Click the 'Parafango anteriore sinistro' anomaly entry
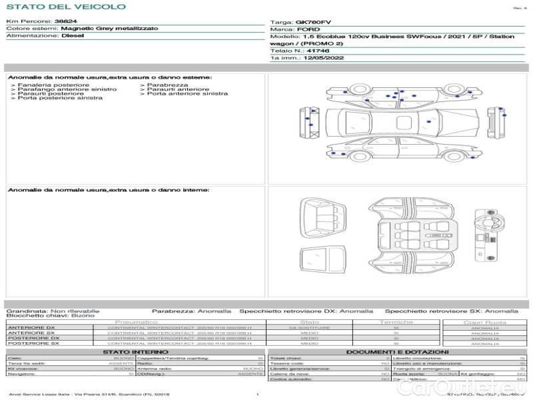 click(67, 89)
